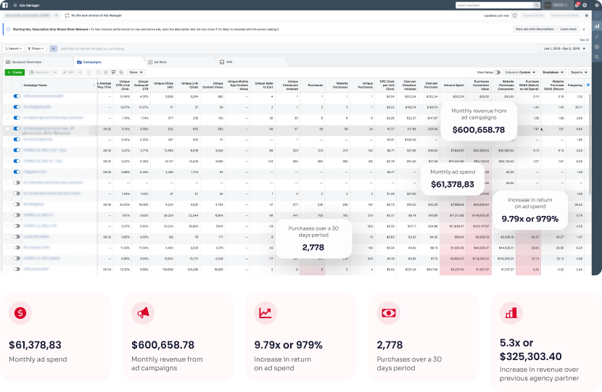Open the hamburger menu beside Ads Manager
Viewport: 602px width, 392px height.
tap(16, 5)
